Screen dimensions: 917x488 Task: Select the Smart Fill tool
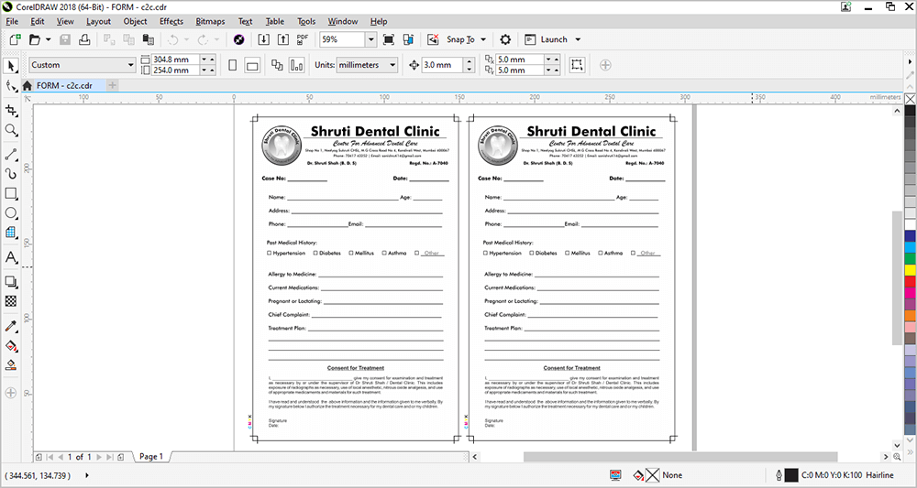tap(10, 364)
